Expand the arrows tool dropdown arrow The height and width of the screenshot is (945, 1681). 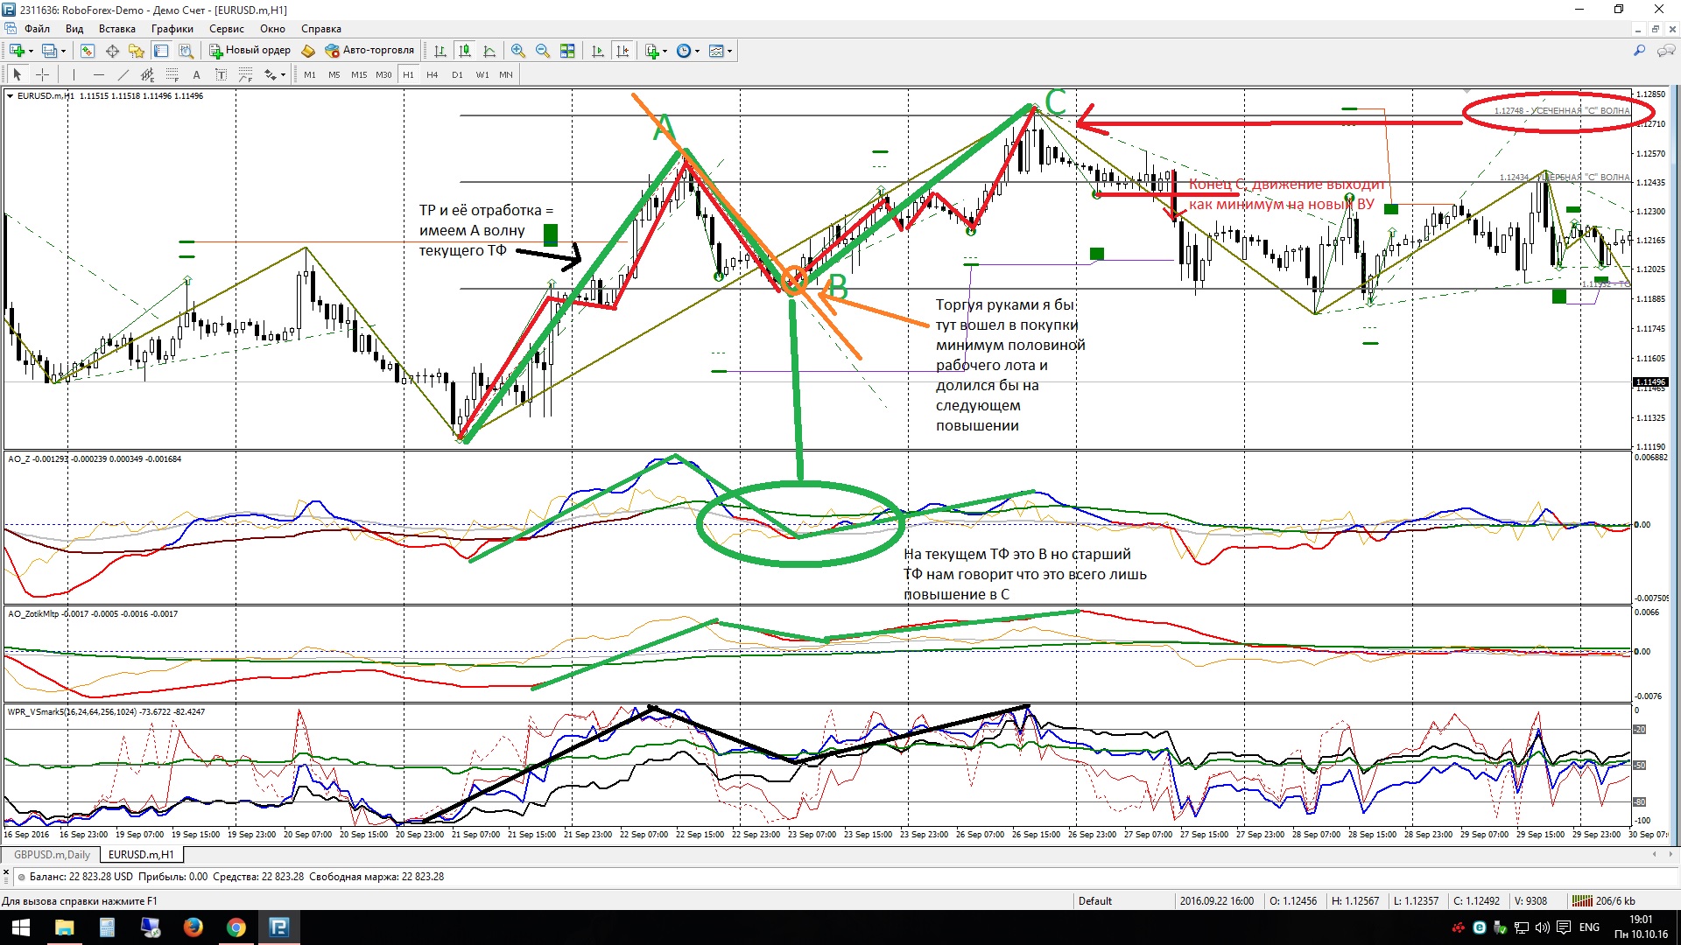(283, 74)
